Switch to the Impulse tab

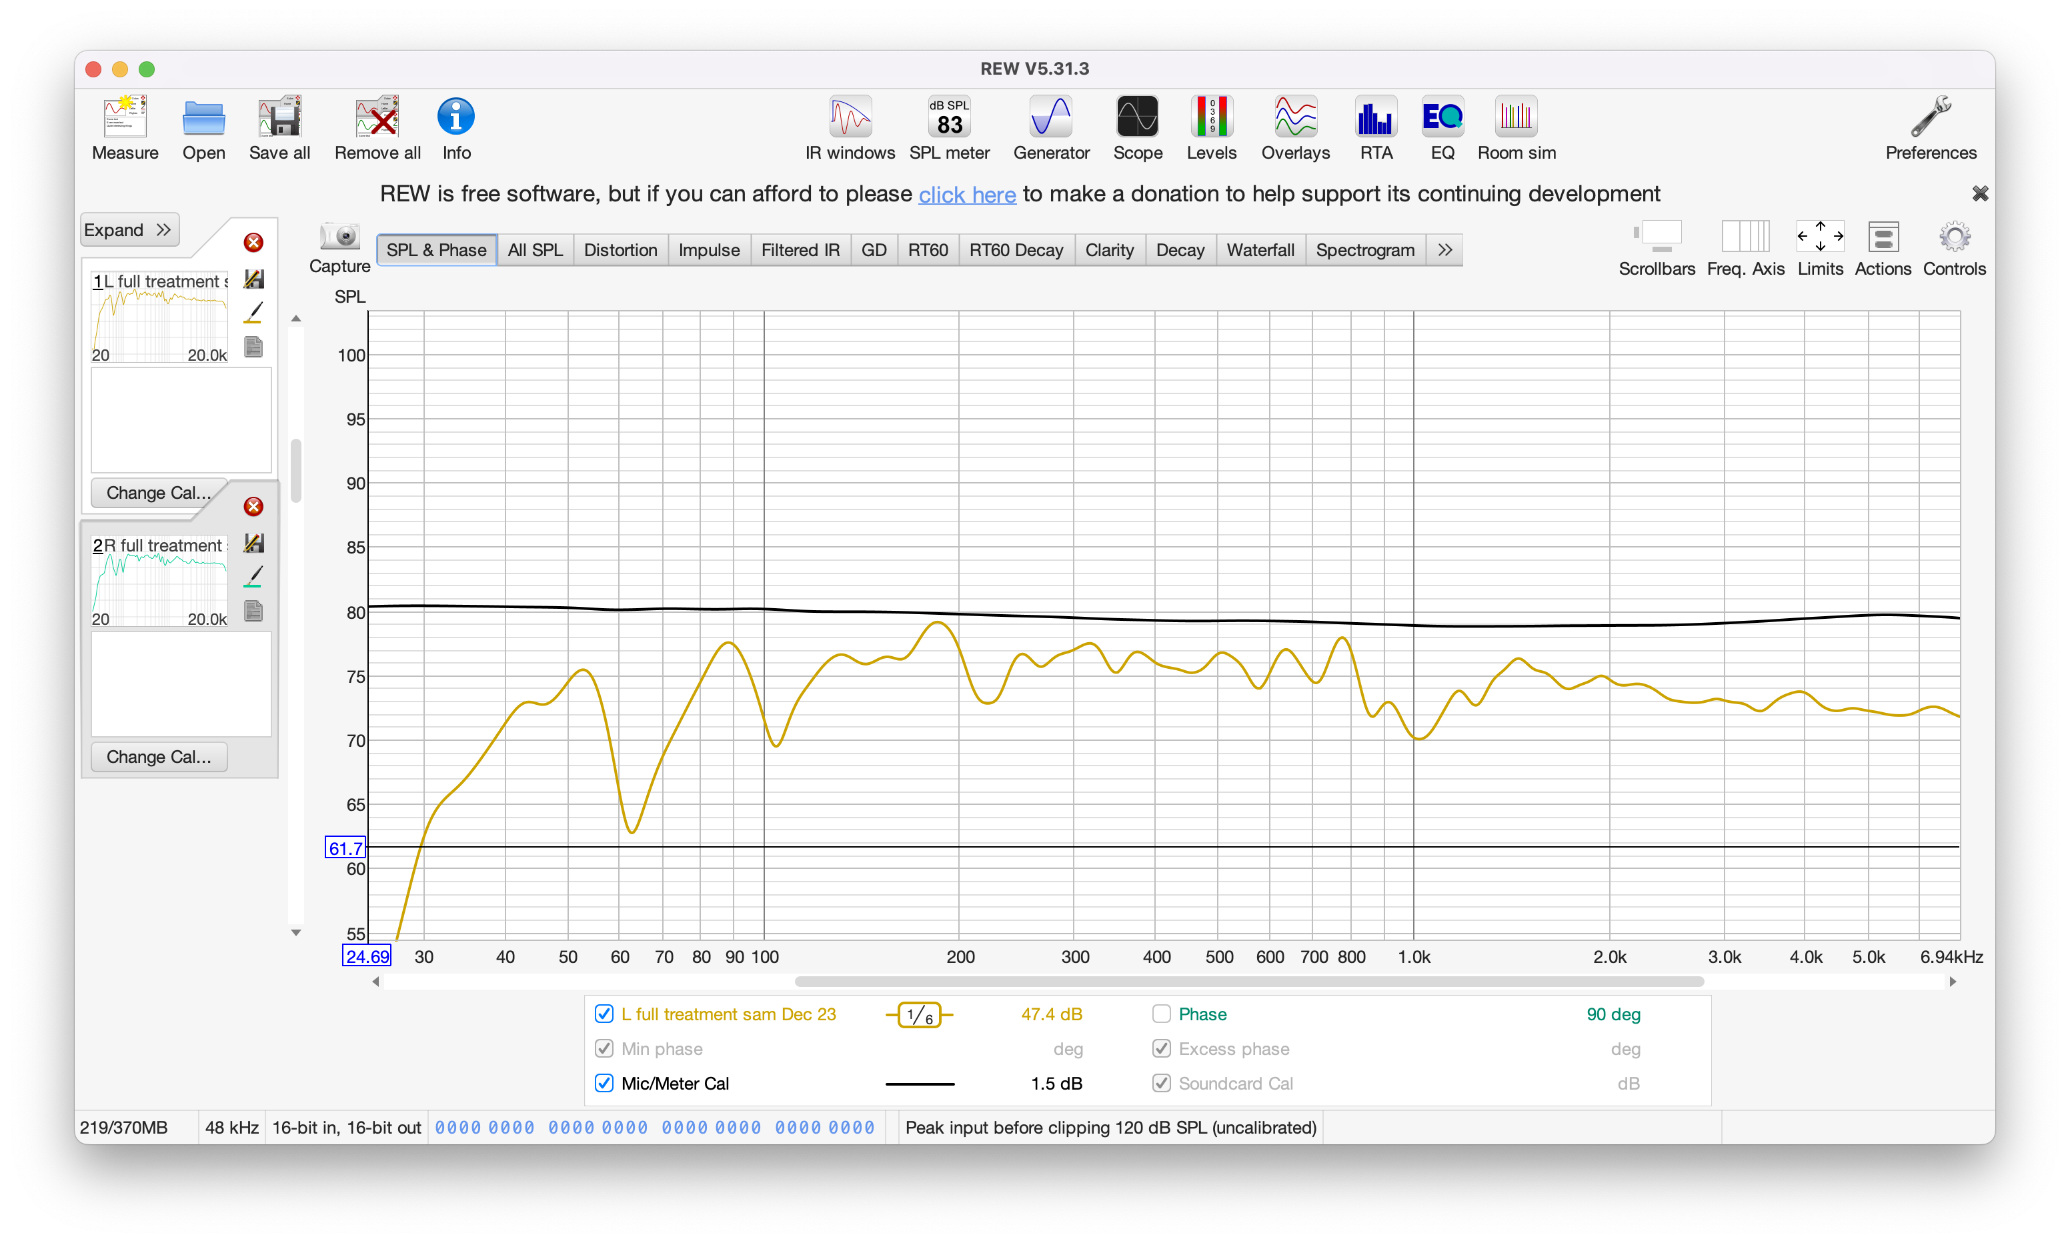(708, 251)
